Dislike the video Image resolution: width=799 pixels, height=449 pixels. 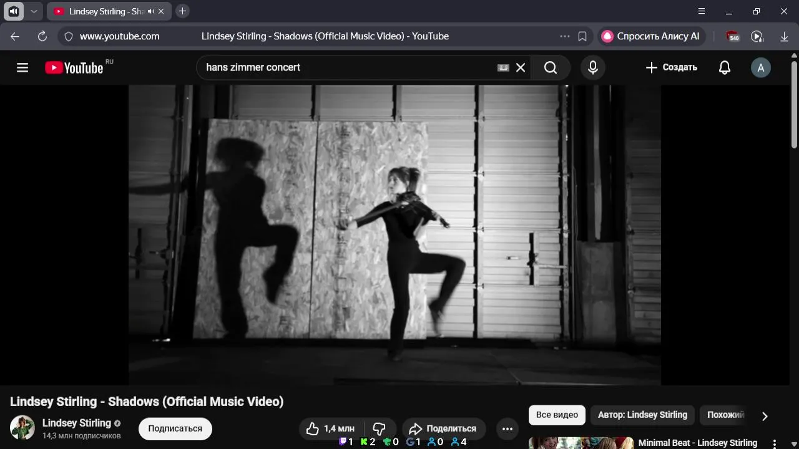[380, 428]
